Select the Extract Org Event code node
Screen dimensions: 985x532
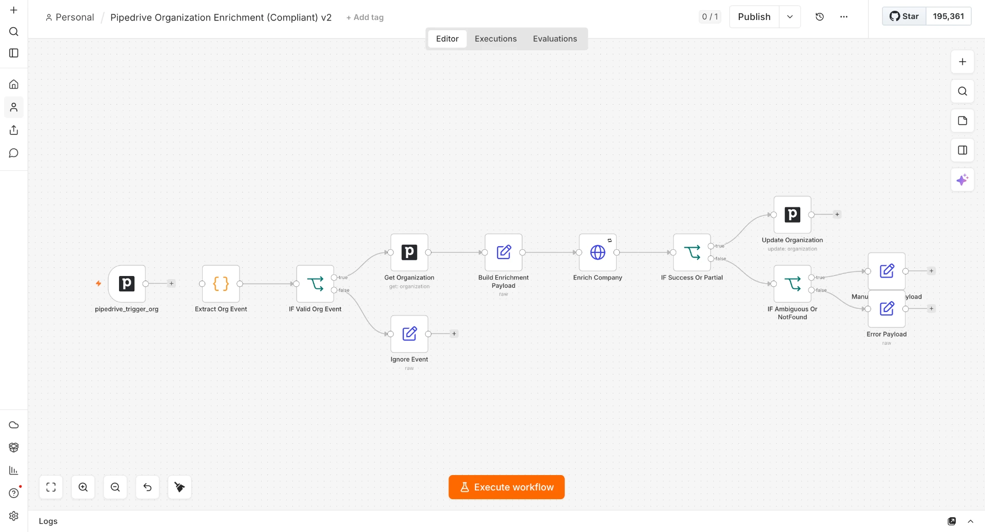[x=221, y=284]
